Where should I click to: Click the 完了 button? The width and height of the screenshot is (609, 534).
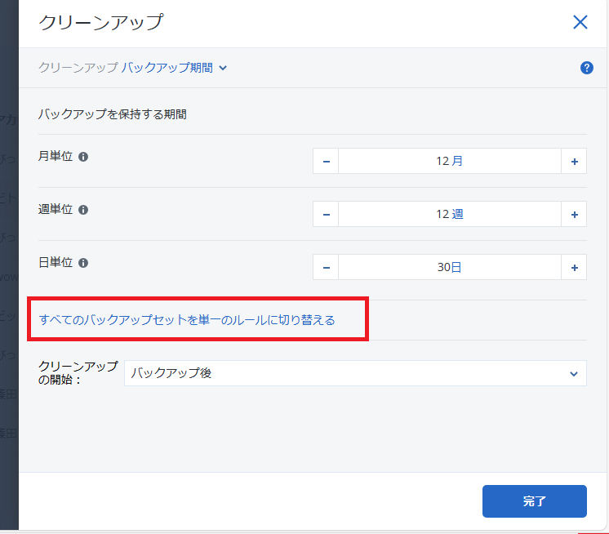coord(535,501)
